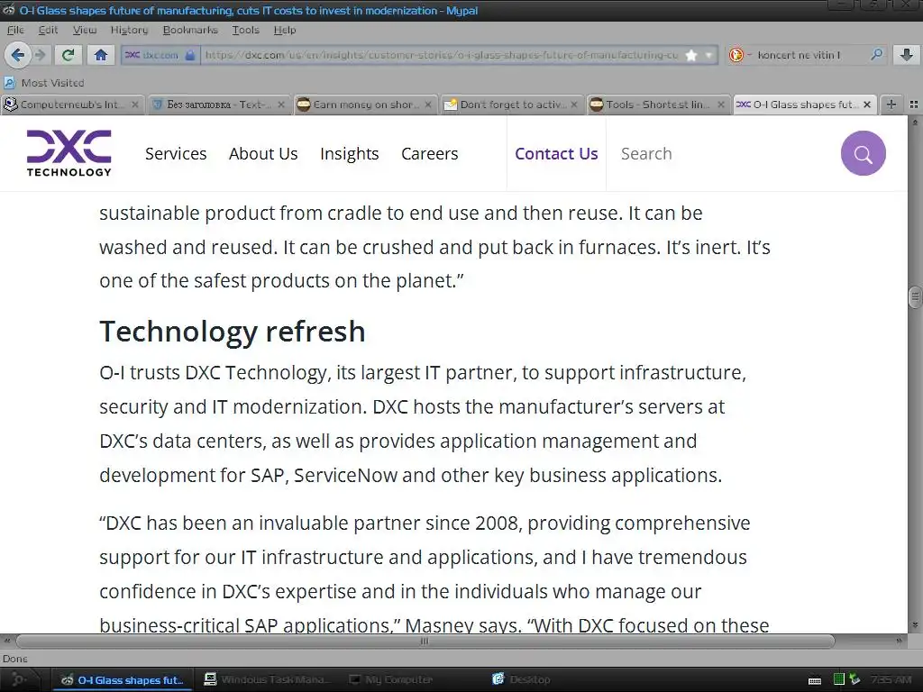Open the Edit menu

click(x=48, y=30)
